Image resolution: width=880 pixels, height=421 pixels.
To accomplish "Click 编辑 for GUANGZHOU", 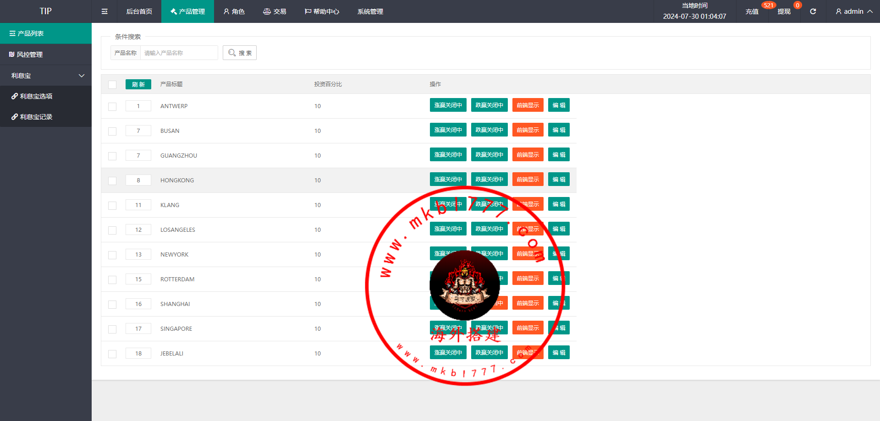I will [x=559, y=154].
